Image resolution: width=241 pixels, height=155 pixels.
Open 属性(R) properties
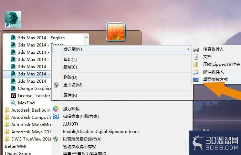coord(70,95)
